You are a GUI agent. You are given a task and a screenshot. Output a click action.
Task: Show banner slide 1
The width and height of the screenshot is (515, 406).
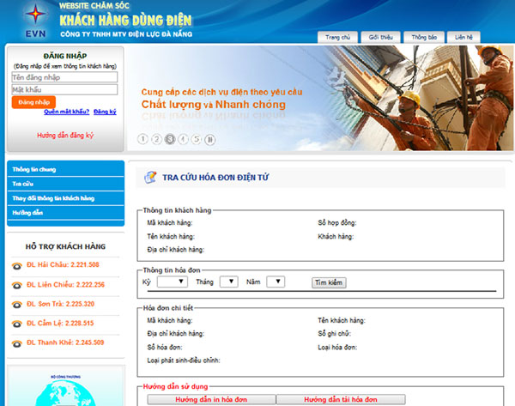click(142, 139)
